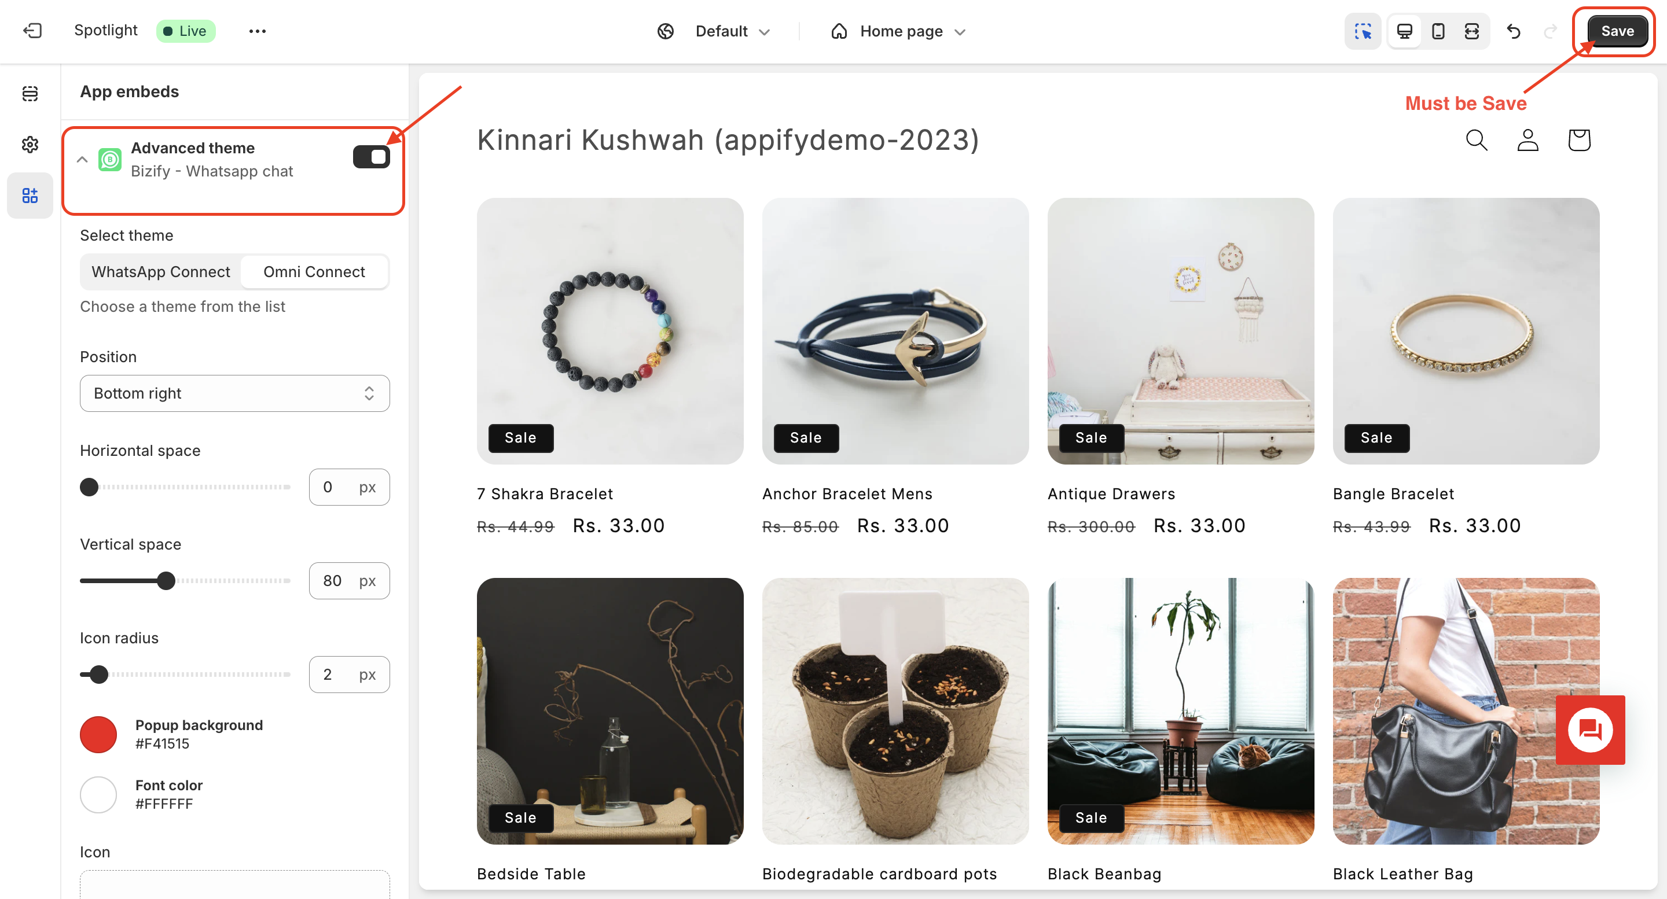Click the undo arrow icon
1667x899 pixels.
1514,31
